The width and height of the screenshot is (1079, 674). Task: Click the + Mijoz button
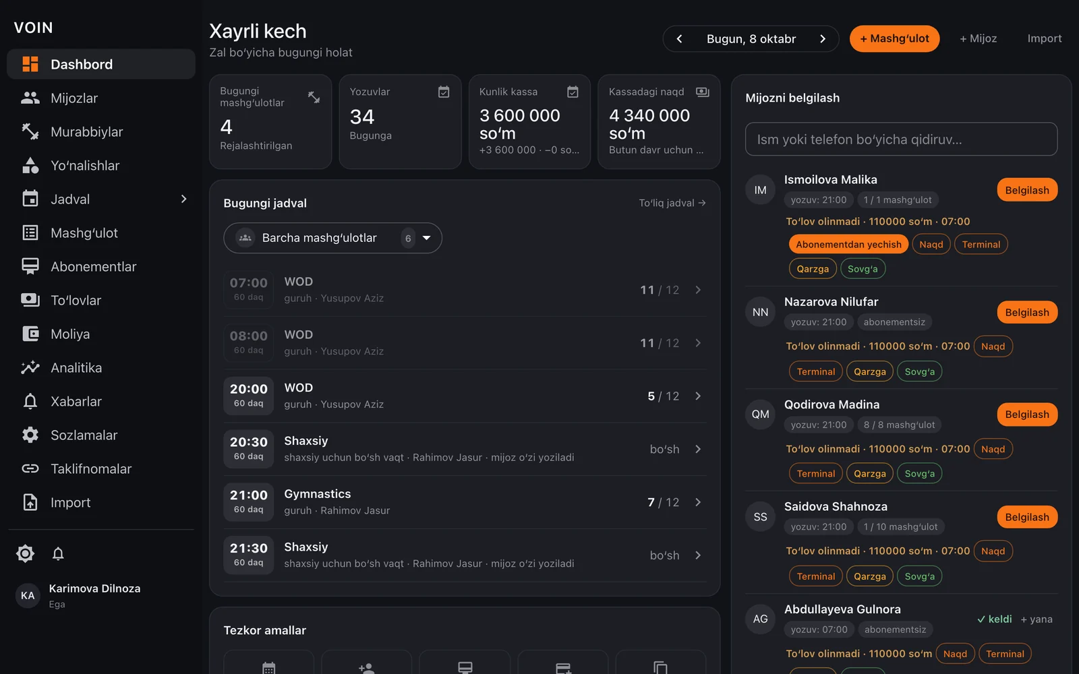tap(978, 38)
